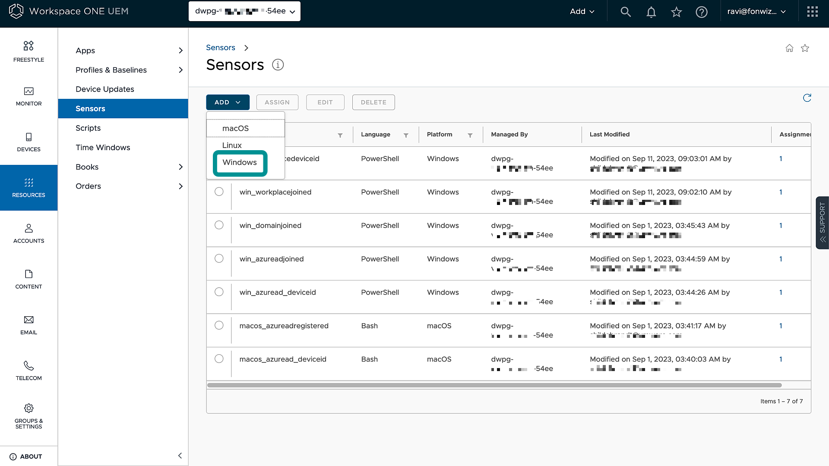829x466 pixels.
Task: Expand the Apps submenu
Action: tap(180, 50)
